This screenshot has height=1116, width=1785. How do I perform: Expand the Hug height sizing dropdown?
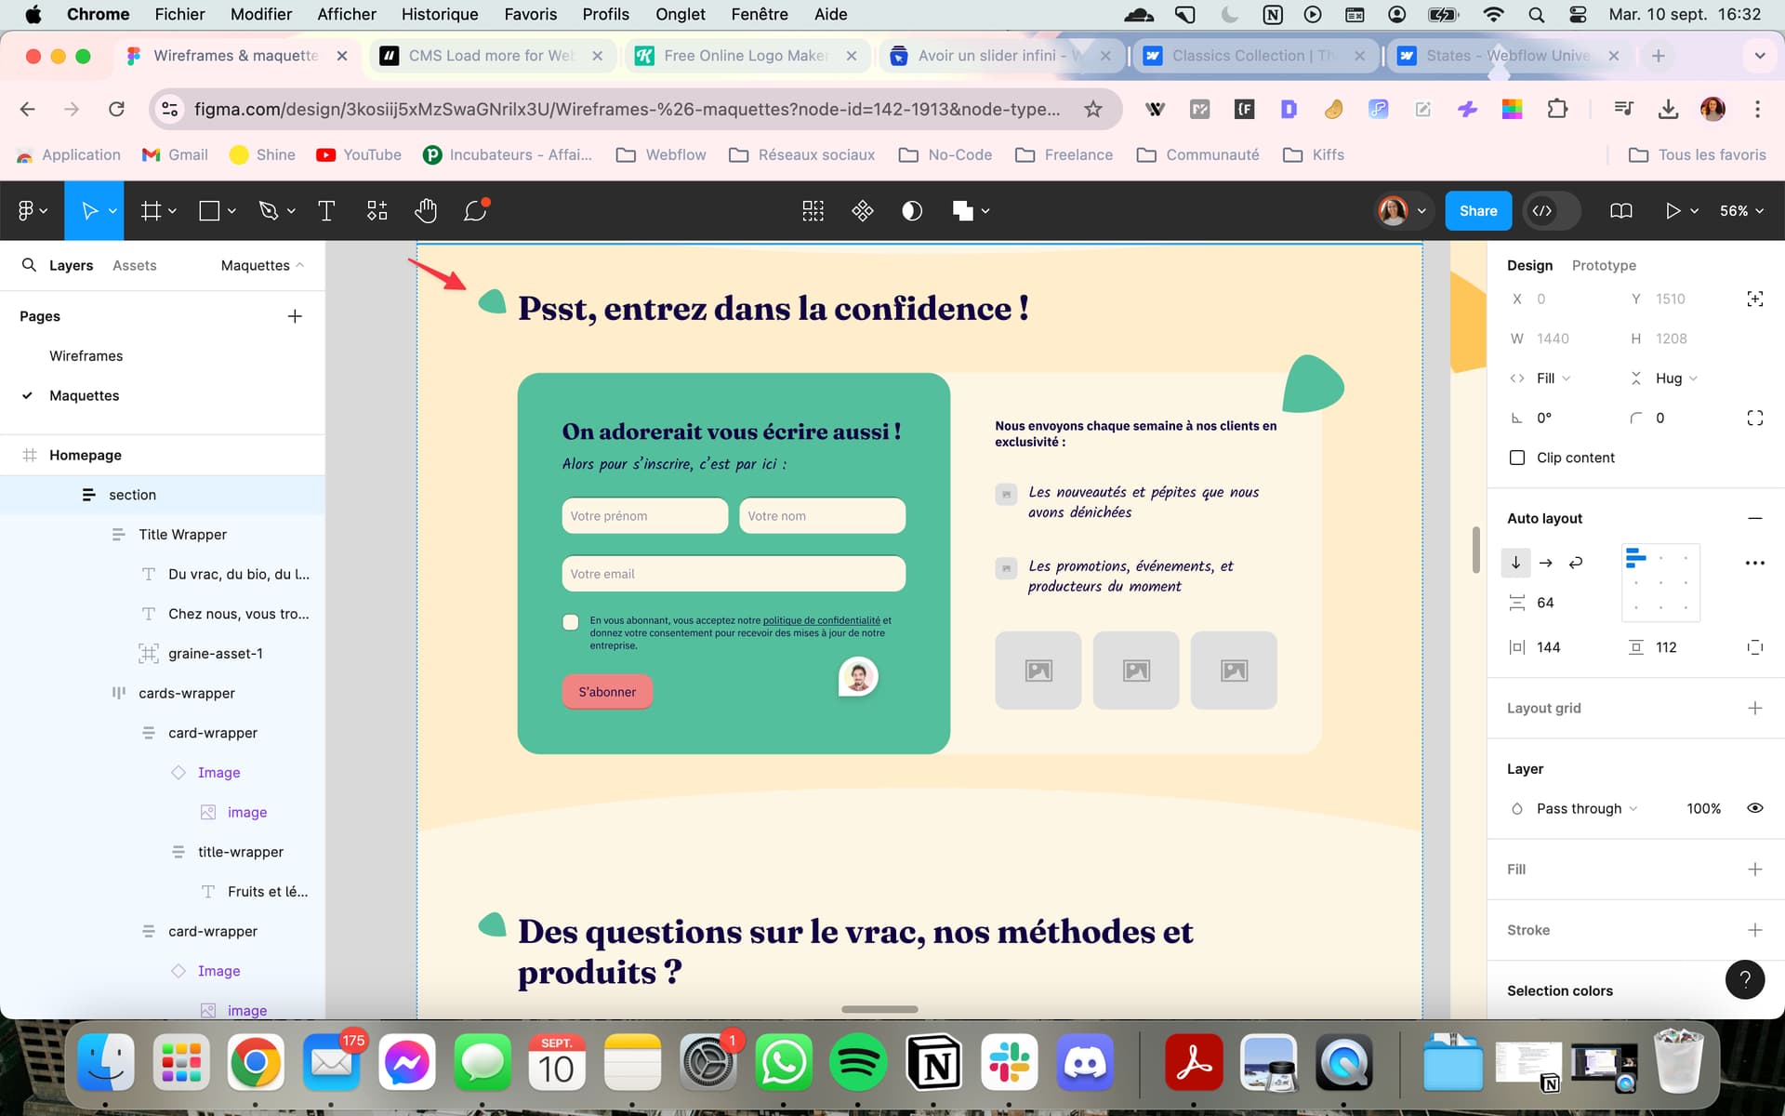1675,379
